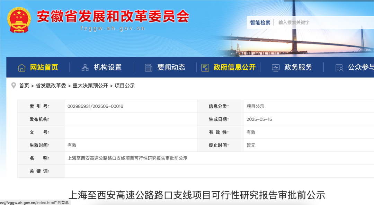
Task: Click the 政府信息公开 menu icon
Action: [x=206, y=67]
